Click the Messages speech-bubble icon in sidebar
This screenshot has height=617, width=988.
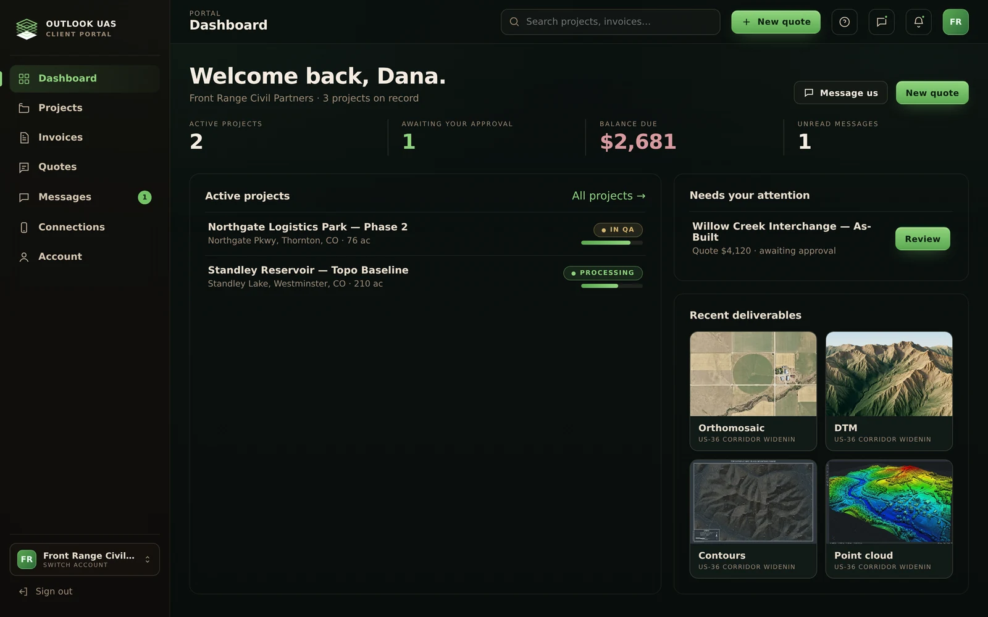(x=24, y=197)
